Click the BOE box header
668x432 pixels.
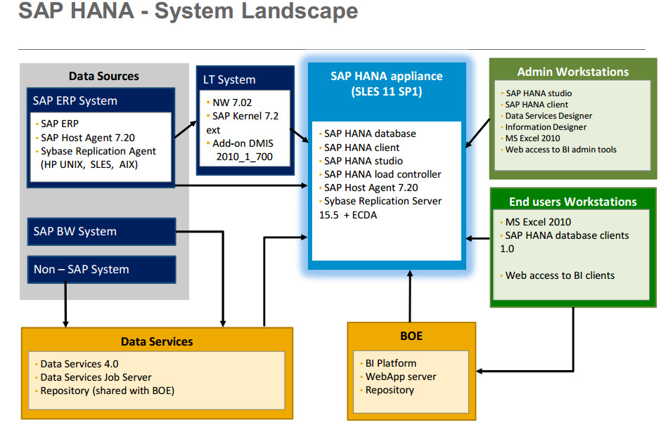click(410, 336)
